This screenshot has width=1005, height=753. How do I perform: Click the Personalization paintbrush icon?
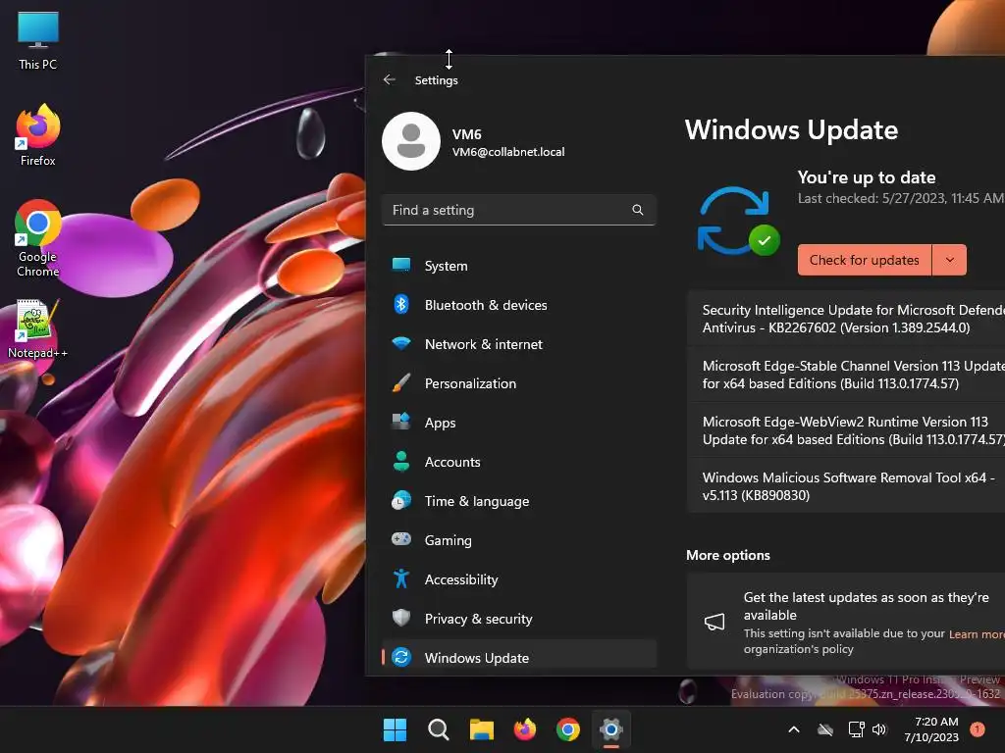401,383
